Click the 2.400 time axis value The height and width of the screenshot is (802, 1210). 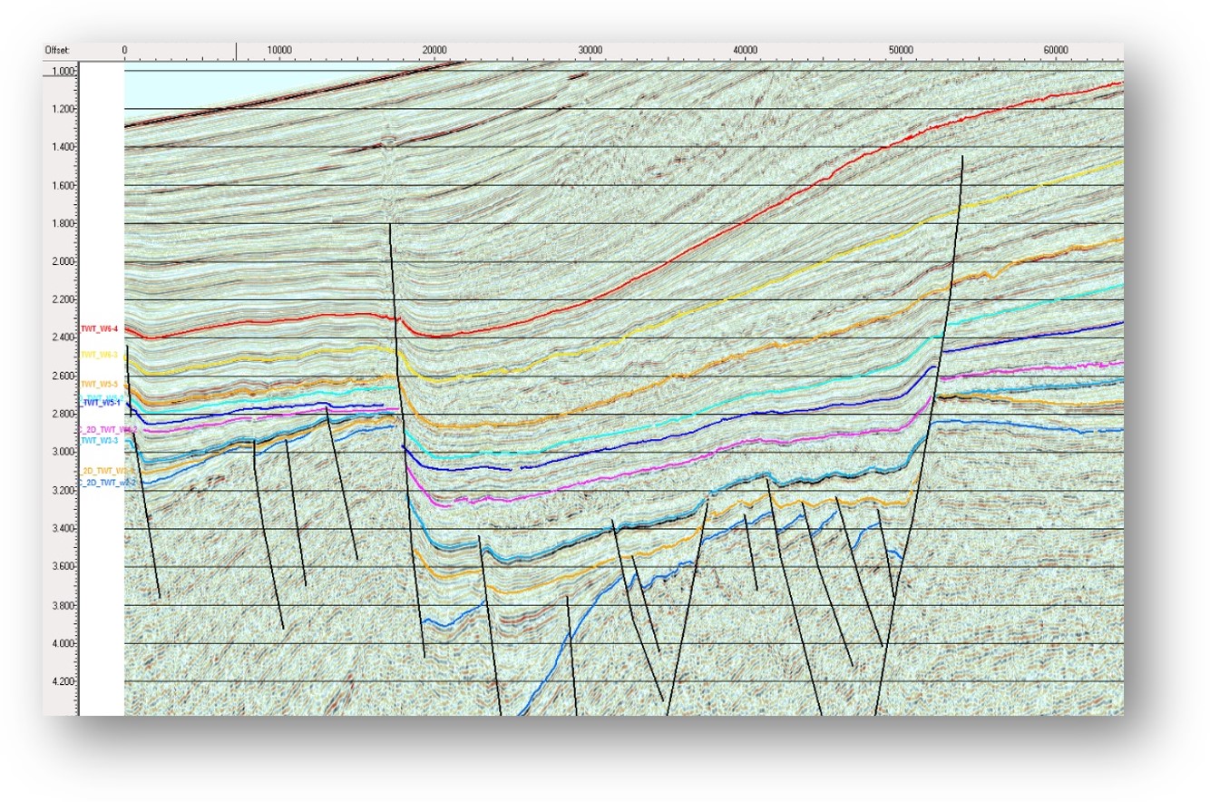63,337
